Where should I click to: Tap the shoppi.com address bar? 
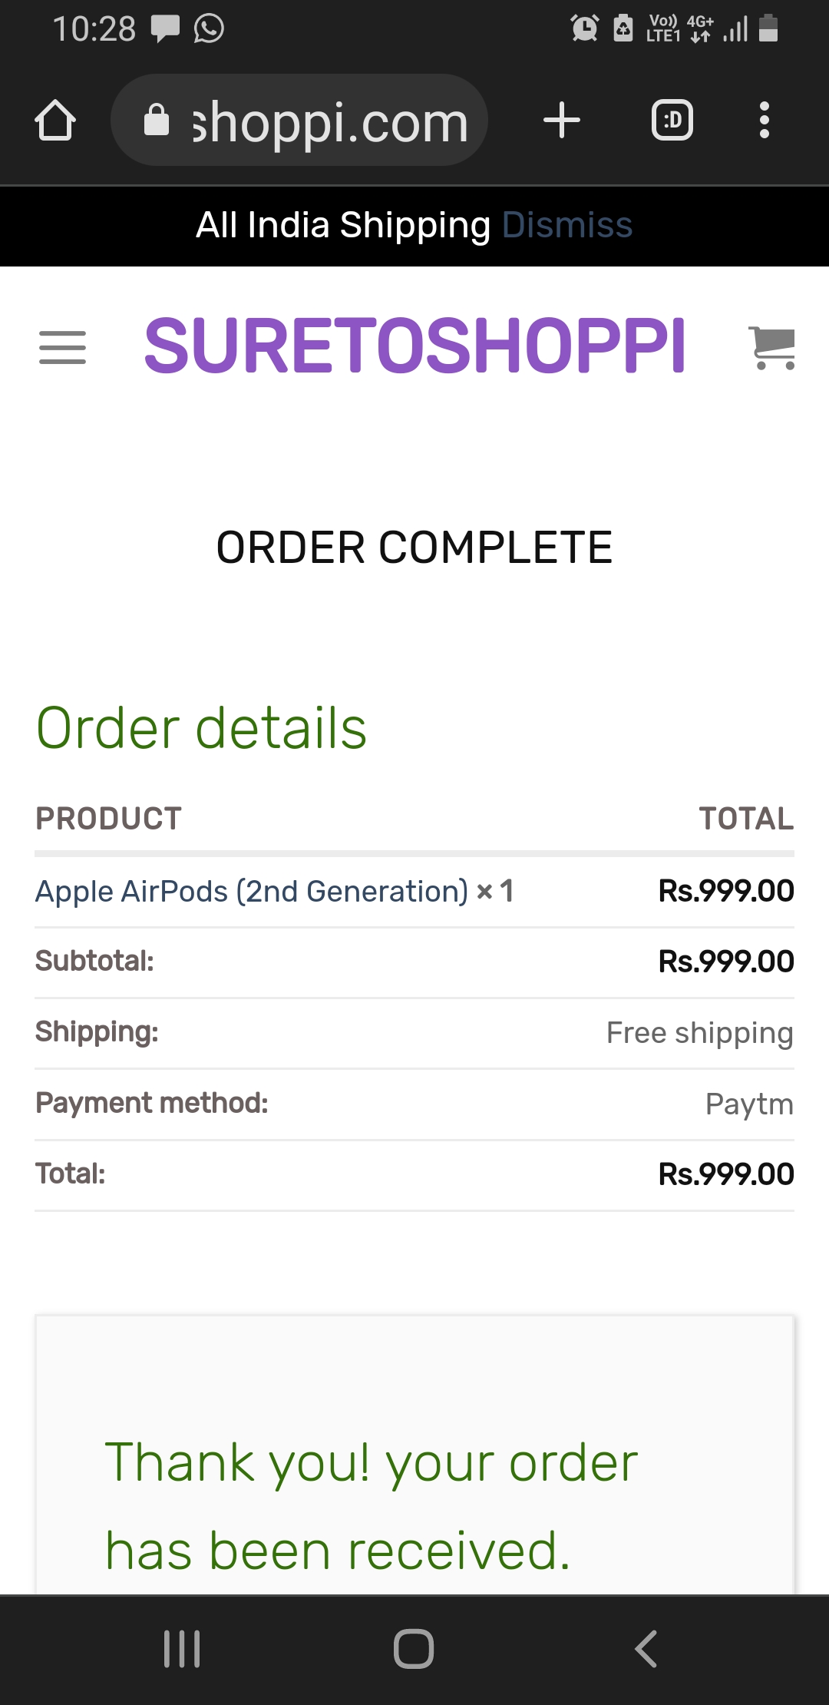pyautogui.click(x=329, y=121)
